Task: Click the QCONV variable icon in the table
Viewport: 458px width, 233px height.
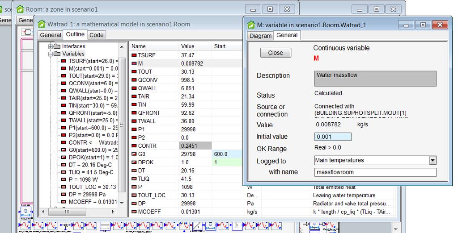Action: [134, 80]
